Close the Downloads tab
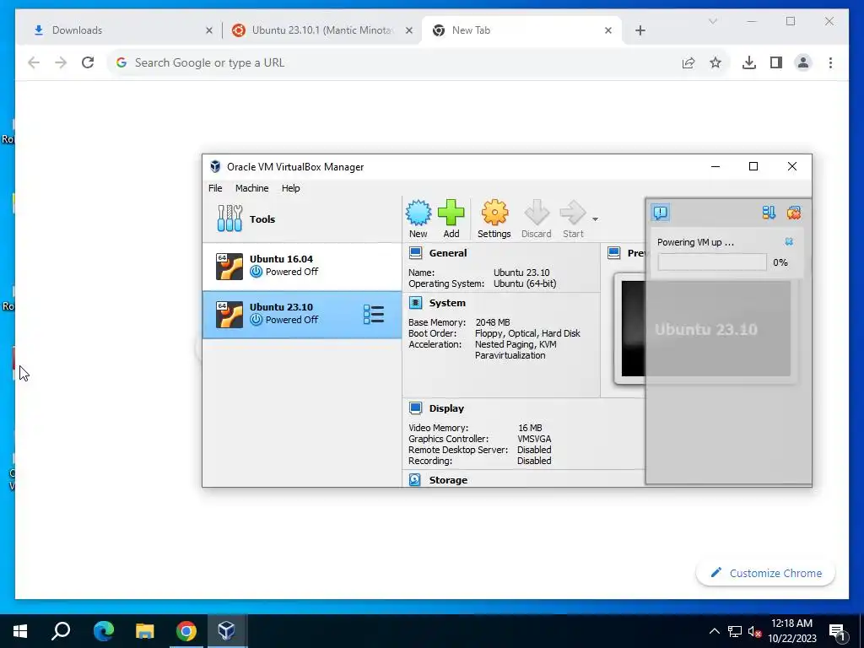The height and width of the screenshot is (648, 864). 209,31
